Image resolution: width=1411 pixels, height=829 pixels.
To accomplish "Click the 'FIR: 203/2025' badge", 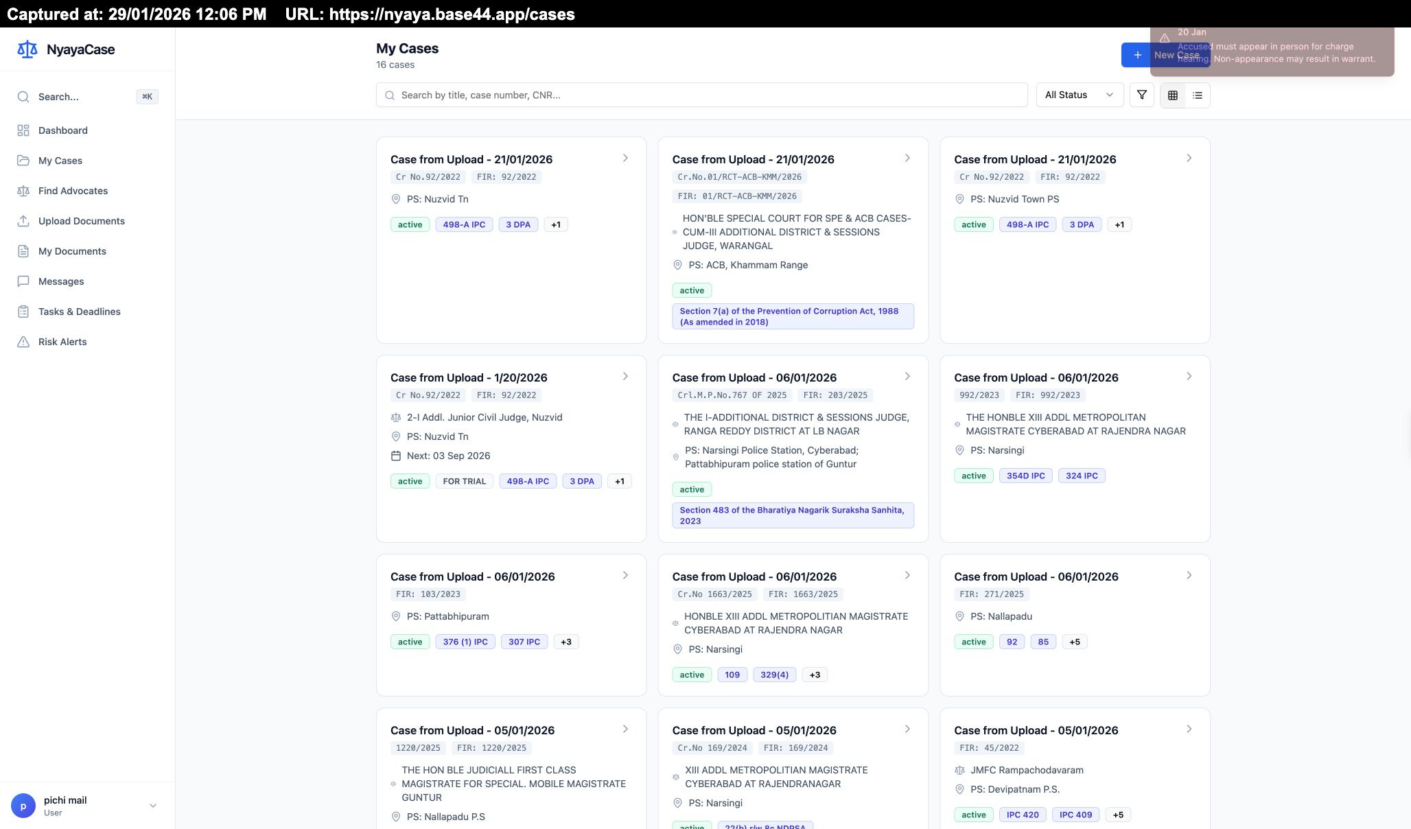I will tap(836, 395).
